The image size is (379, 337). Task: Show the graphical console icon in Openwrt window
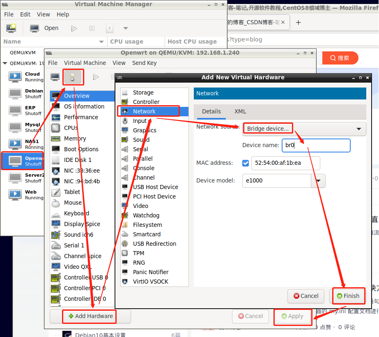pyautogui.click(x=55, y=77)
